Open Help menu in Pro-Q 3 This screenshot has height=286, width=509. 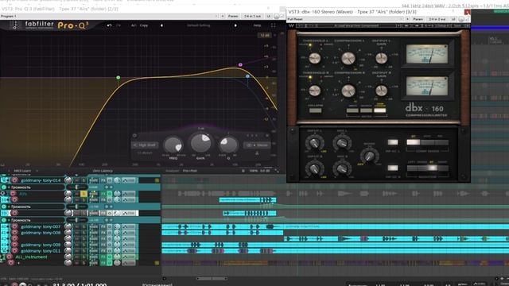click(257, 25)
